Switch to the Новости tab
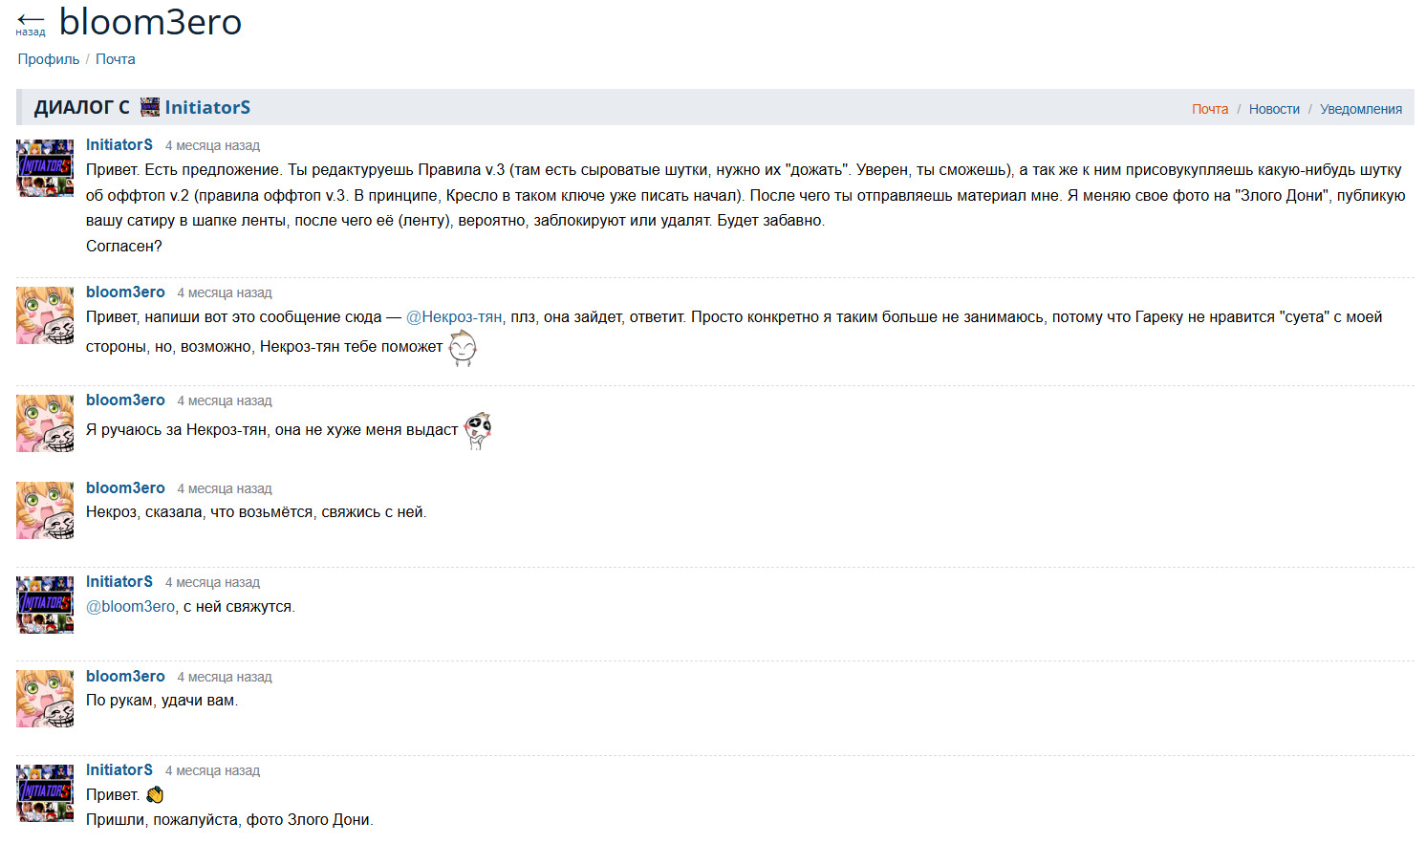This screenshot has height=844, width=1426. [1274, 109]
